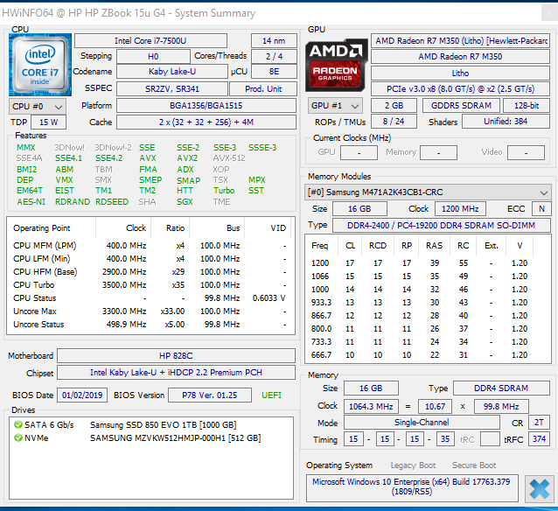Select the CPU MFM (LPM) row
This screenshot has height=511, width=558.
(150, 246)
